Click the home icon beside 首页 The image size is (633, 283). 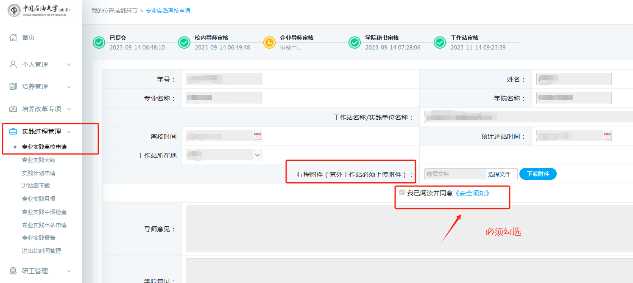coord(13,38)
